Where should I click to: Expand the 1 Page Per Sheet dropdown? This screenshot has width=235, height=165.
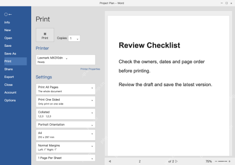pyautogui.click(x=66, y=158)
